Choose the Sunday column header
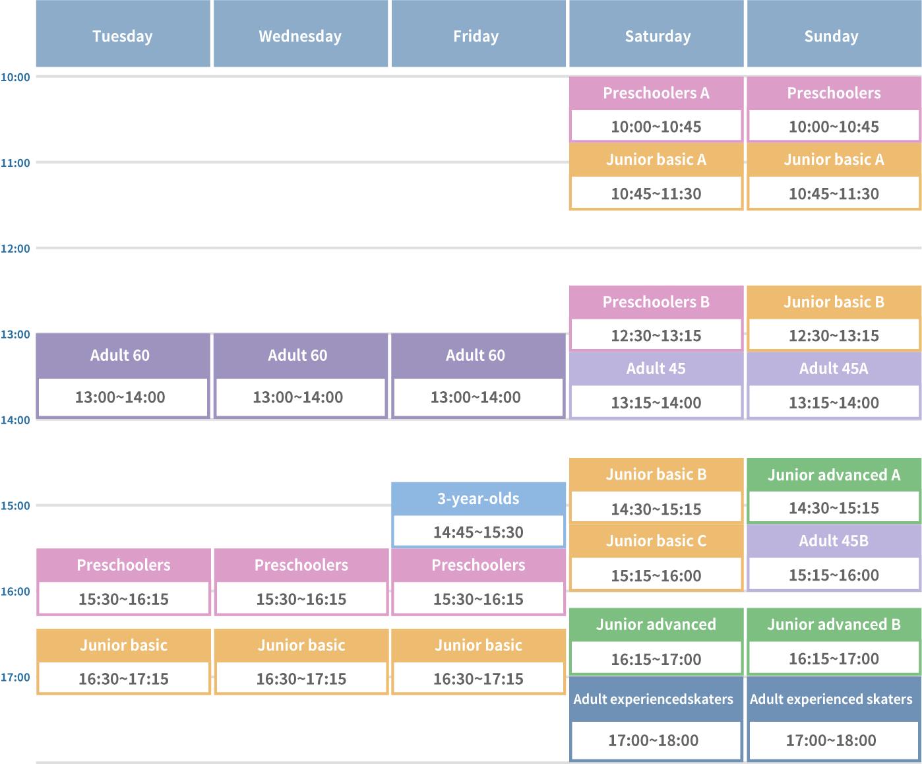This screenshot has width=922, height=764. (832, 36)
